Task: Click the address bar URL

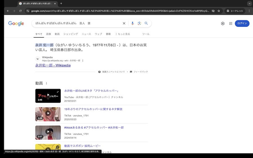Action: 120,11
